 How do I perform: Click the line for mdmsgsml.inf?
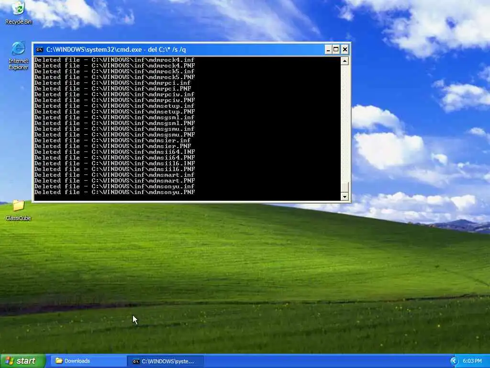pyautogui.click(x=114, y=117)
